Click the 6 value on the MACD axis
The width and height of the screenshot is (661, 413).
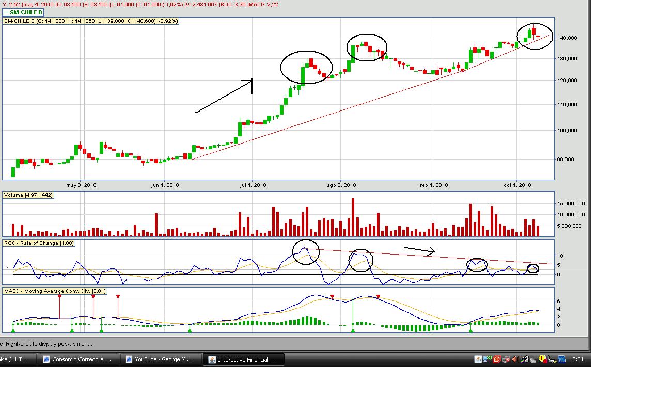pyautogui.click(x=559, y=301)
